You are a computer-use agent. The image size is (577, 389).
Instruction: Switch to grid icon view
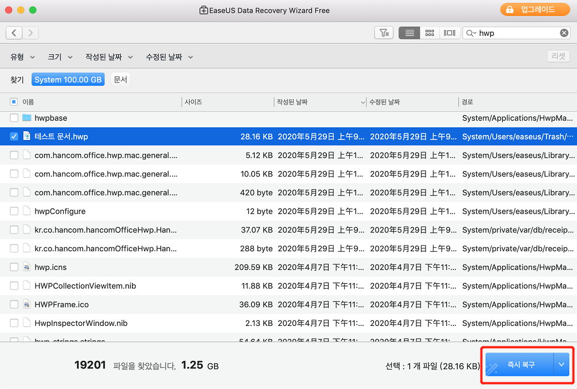pyautogui.click(x=430, y=33)
